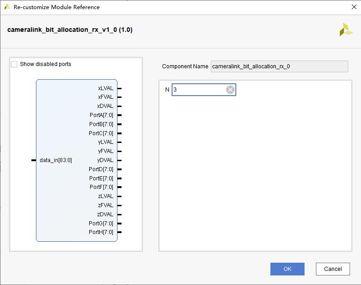Click the Vivado logo in the title bar
Viewport: 361px width, 285px height.
[7, 7]
